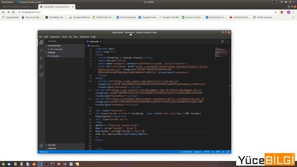This screenshot has height=167, width=297.
Task: Open the Android Studi... bookmark
Action: point(239,17)
